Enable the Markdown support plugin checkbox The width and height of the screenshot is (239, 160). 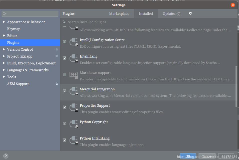point(65,74)
